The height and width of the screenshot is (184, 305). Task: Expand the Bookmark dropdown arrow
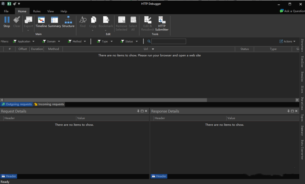(106, 30)
